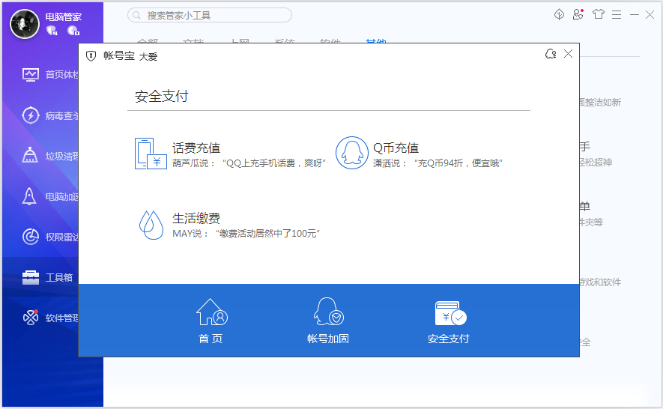Open 电脑加速 rocket item in sidebar

pyautogui.click(x=50, y=197)
